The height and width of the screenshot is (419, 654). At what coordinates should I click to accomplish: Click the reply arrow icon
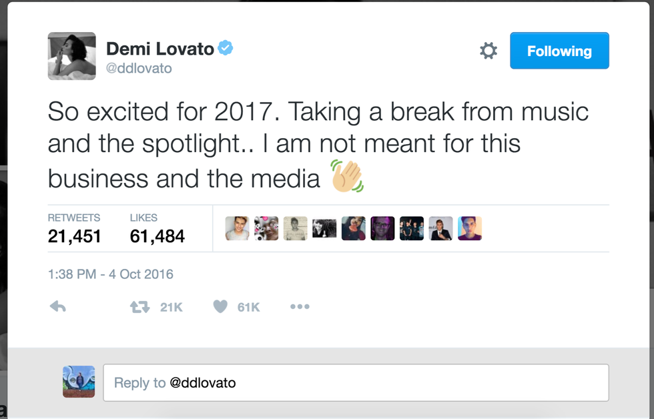58,307
